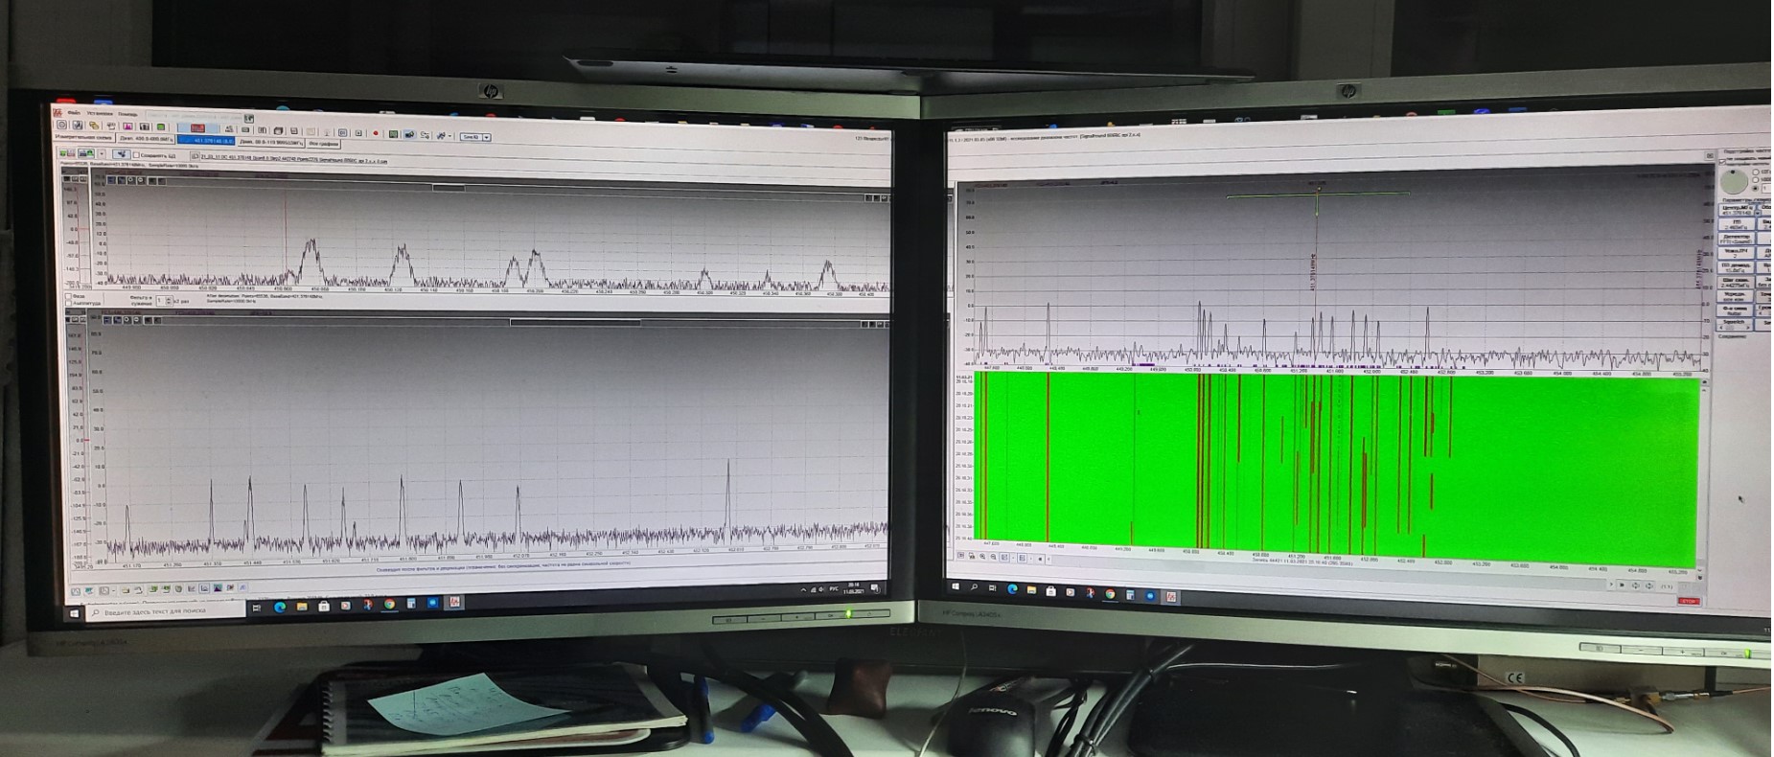Switch to the Все графики tab
This screenshot has height=757, width=1774.
point(324,144)
